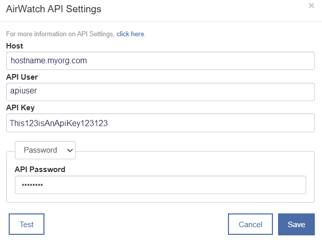The image size is (322, 242).
Task: Focus the API Password input box
Action: (x=160, y=185)
